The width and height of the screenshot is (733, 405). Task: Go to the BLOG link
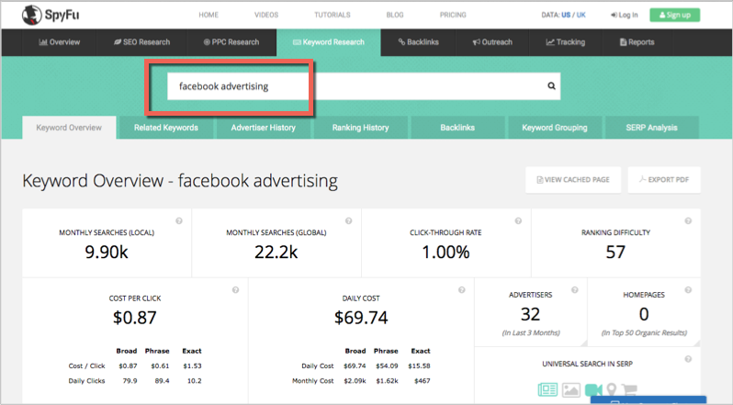395,15
